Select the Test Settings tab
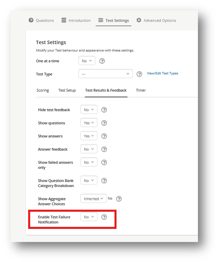This screenshot has width=219, height=263. coord(113,20)
